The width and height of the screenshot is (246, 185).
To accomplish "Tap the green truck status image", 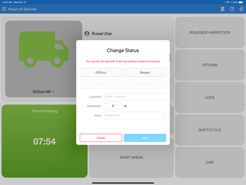I will coord(44,50).
